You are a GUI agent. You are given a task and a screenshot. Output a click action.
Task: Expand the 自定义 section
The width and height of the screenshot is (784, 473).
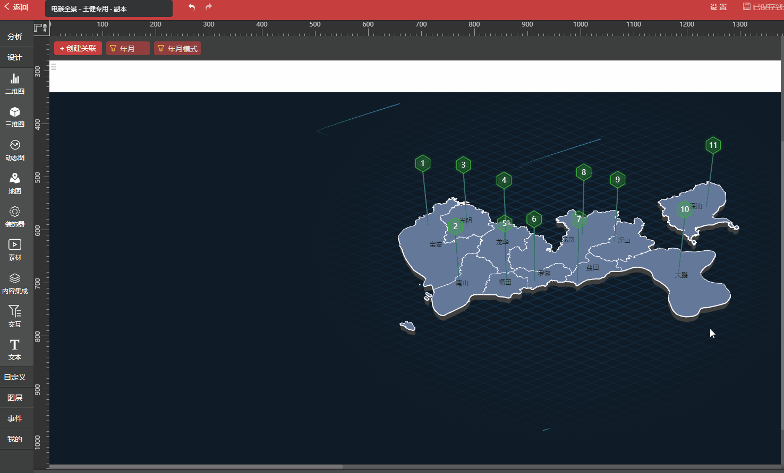(15, 377)
